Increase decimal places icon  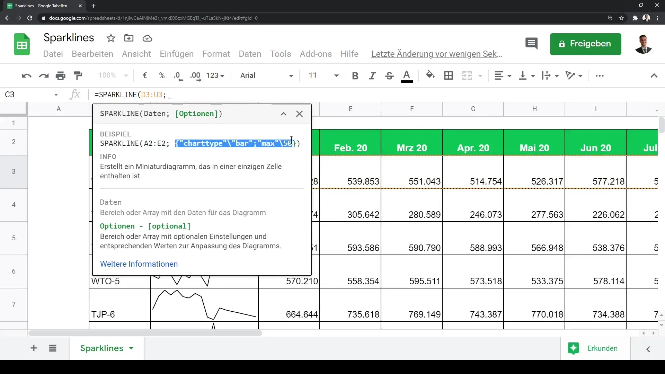point(196,76)
